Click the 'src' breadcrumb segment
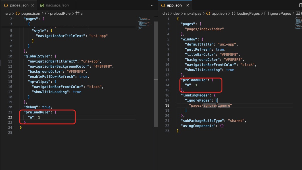Screen dimensions: 302x170 click(8, 13)
